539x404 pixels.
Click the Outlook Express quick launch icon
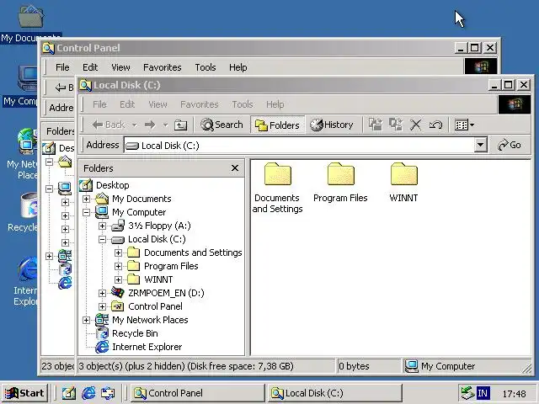coord(108,393)
